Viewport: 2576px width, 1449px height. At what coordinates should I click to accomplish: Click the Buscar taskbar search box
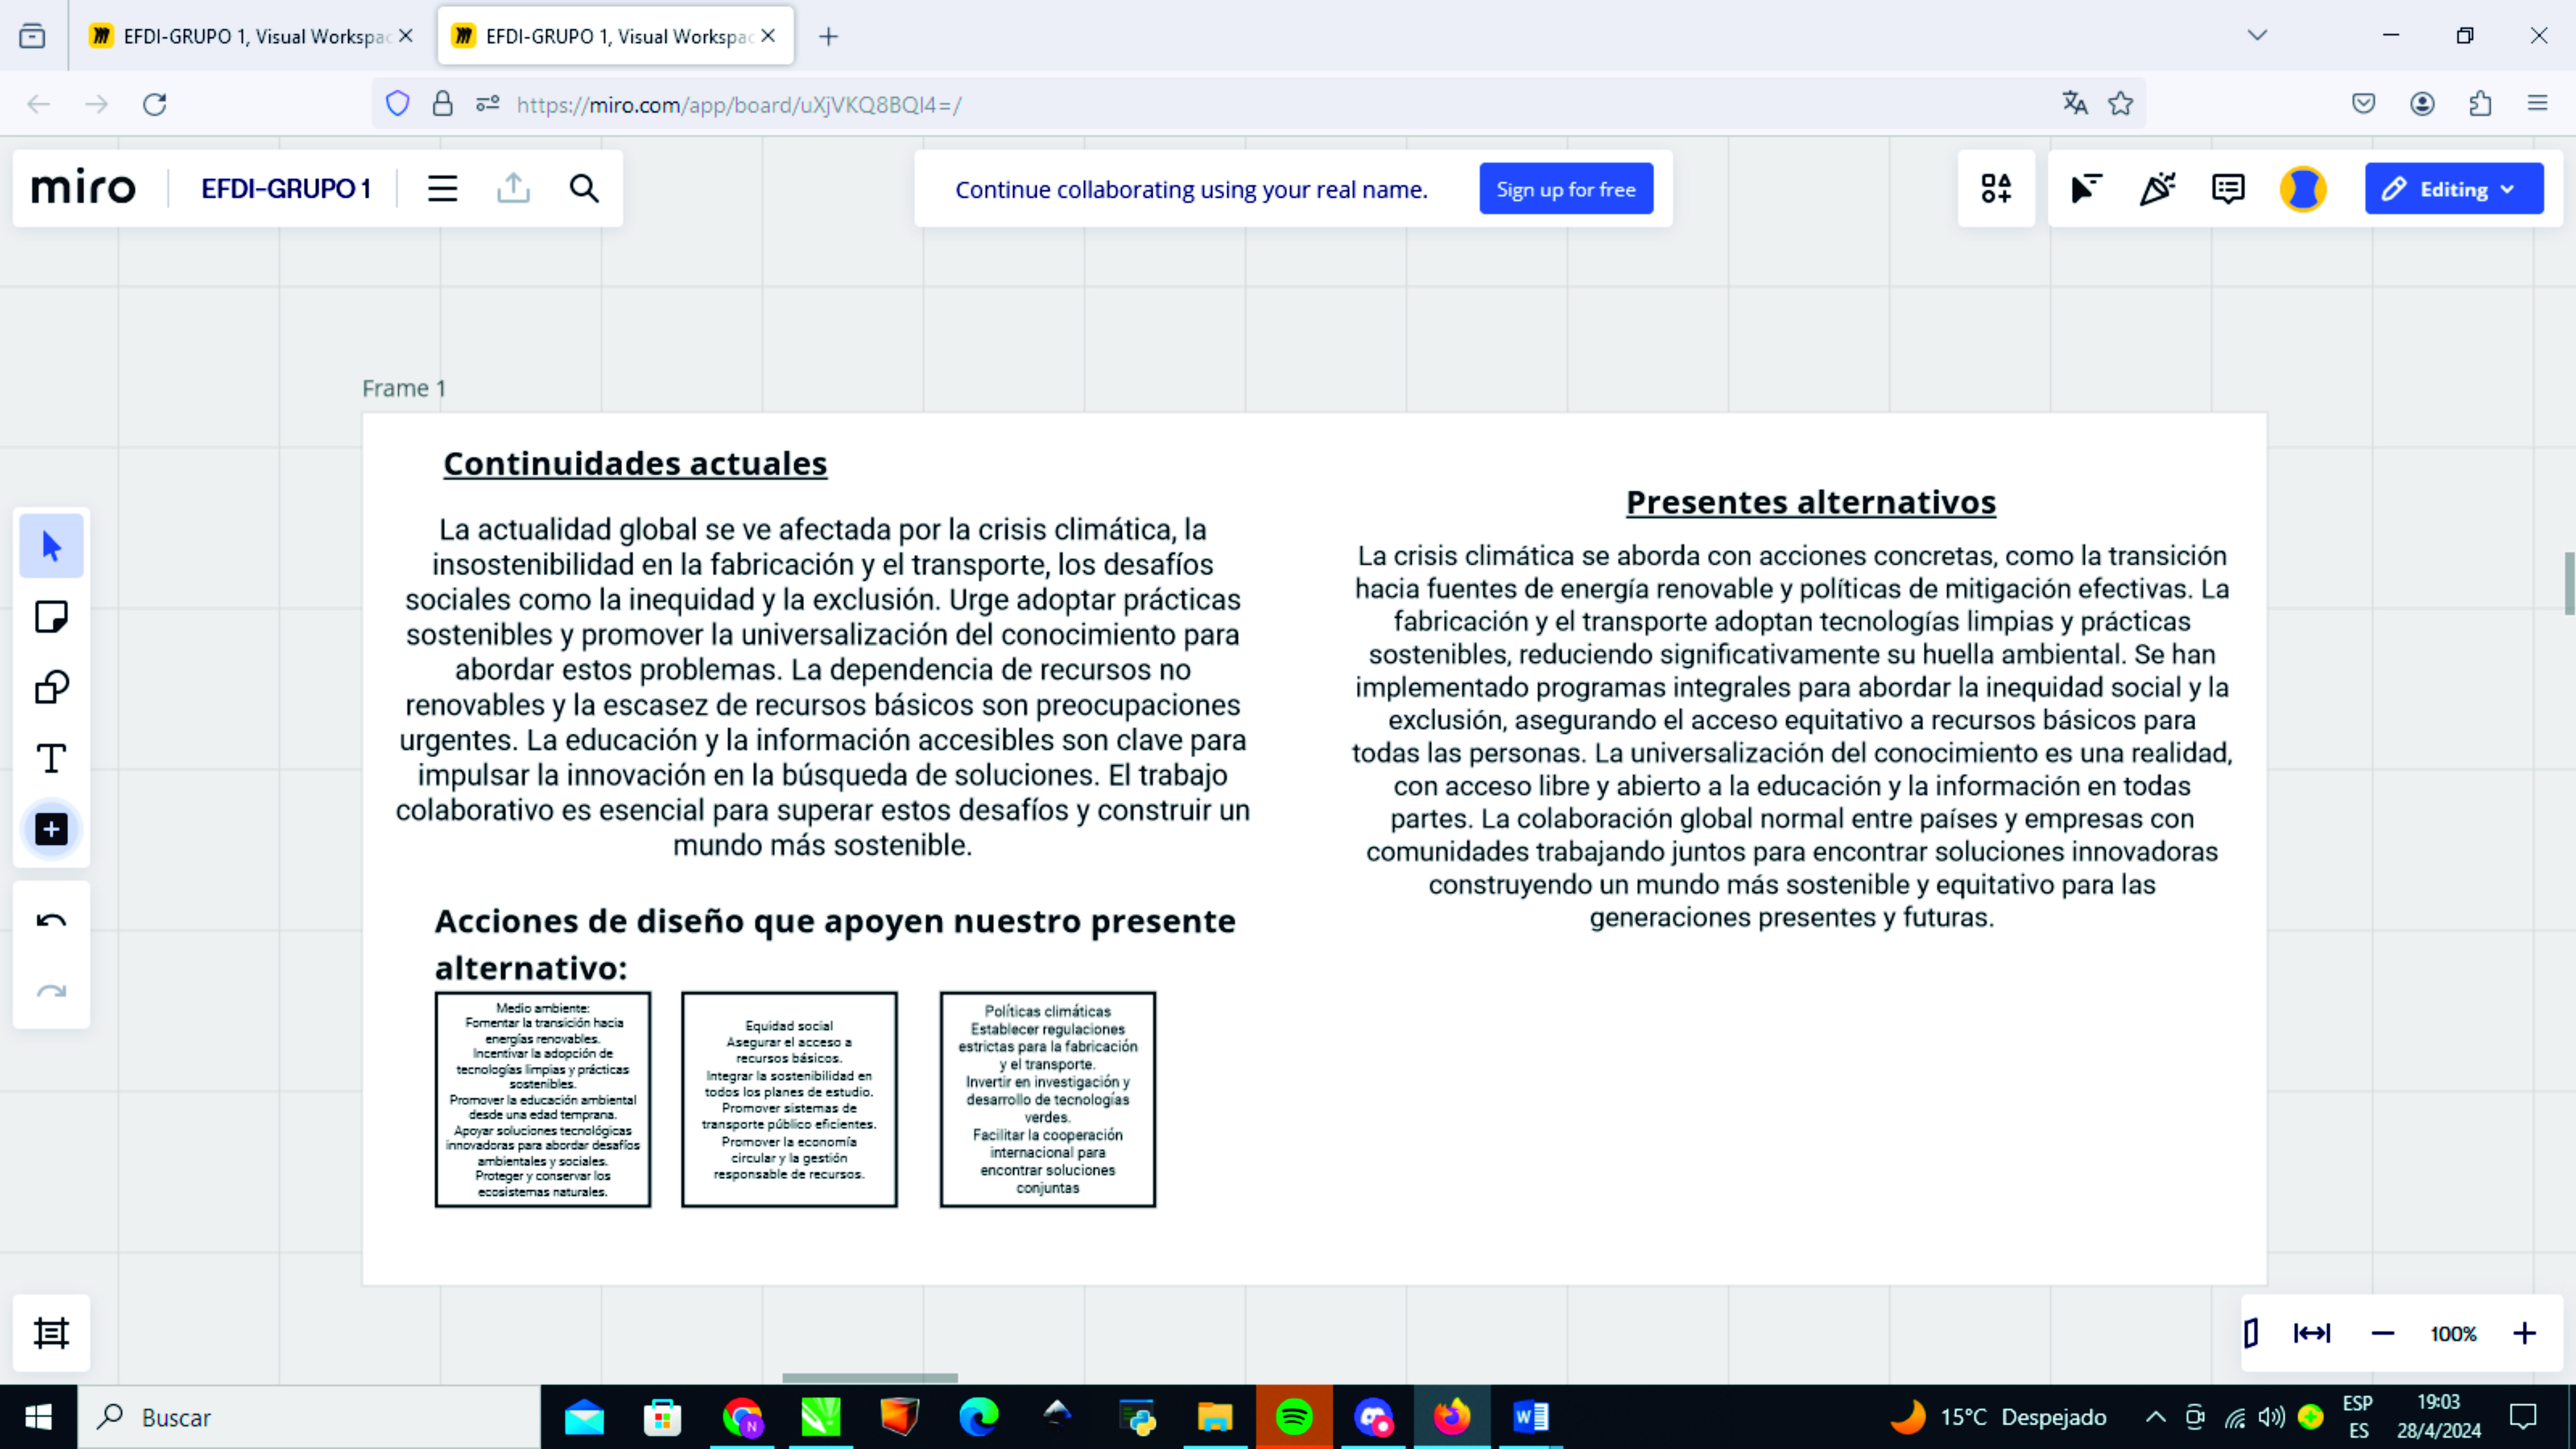309,1417
